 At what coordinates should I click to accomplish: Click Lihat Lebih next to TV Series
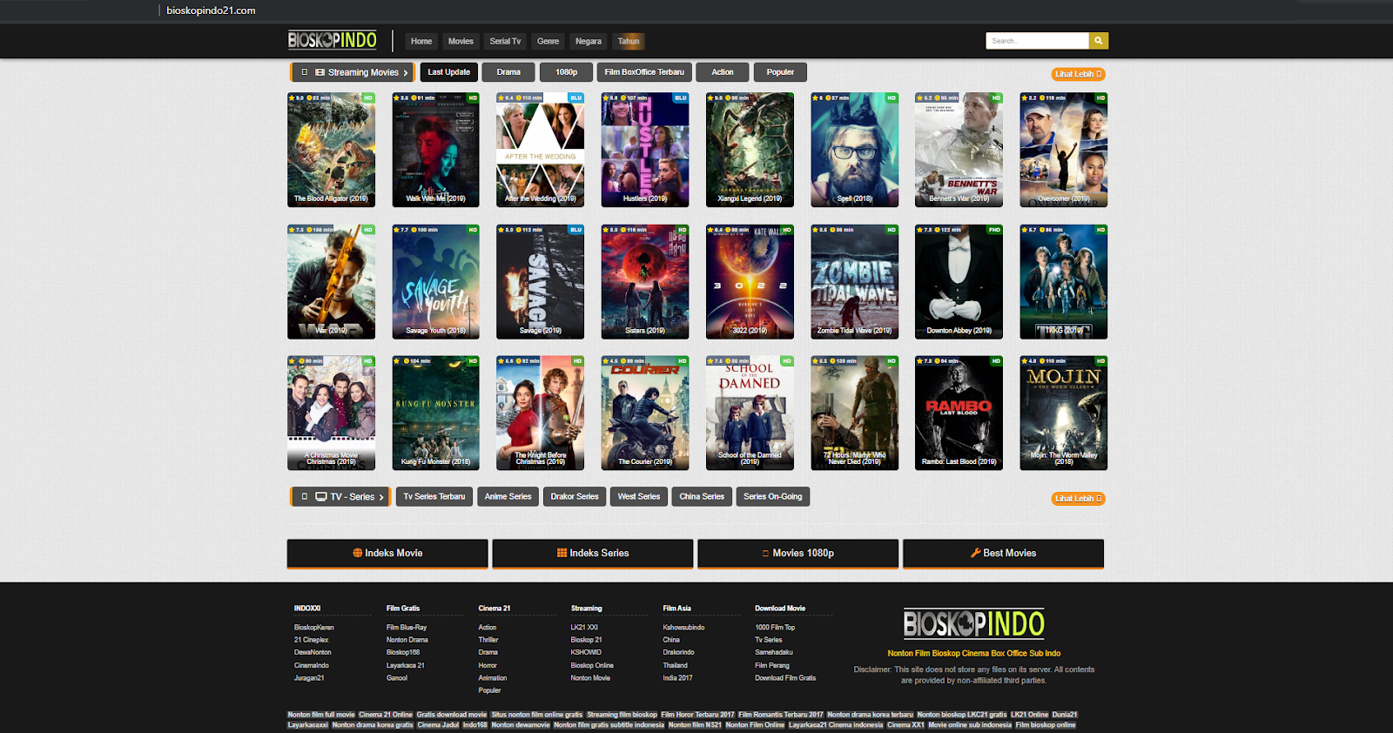1079,499
